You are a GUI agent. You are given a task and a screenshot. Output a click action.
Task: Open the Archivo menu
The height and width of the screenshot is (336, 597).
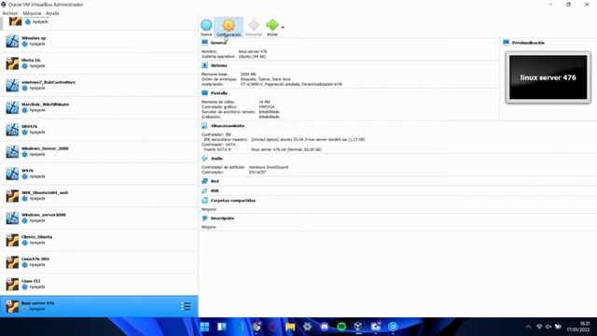[10, 13]
